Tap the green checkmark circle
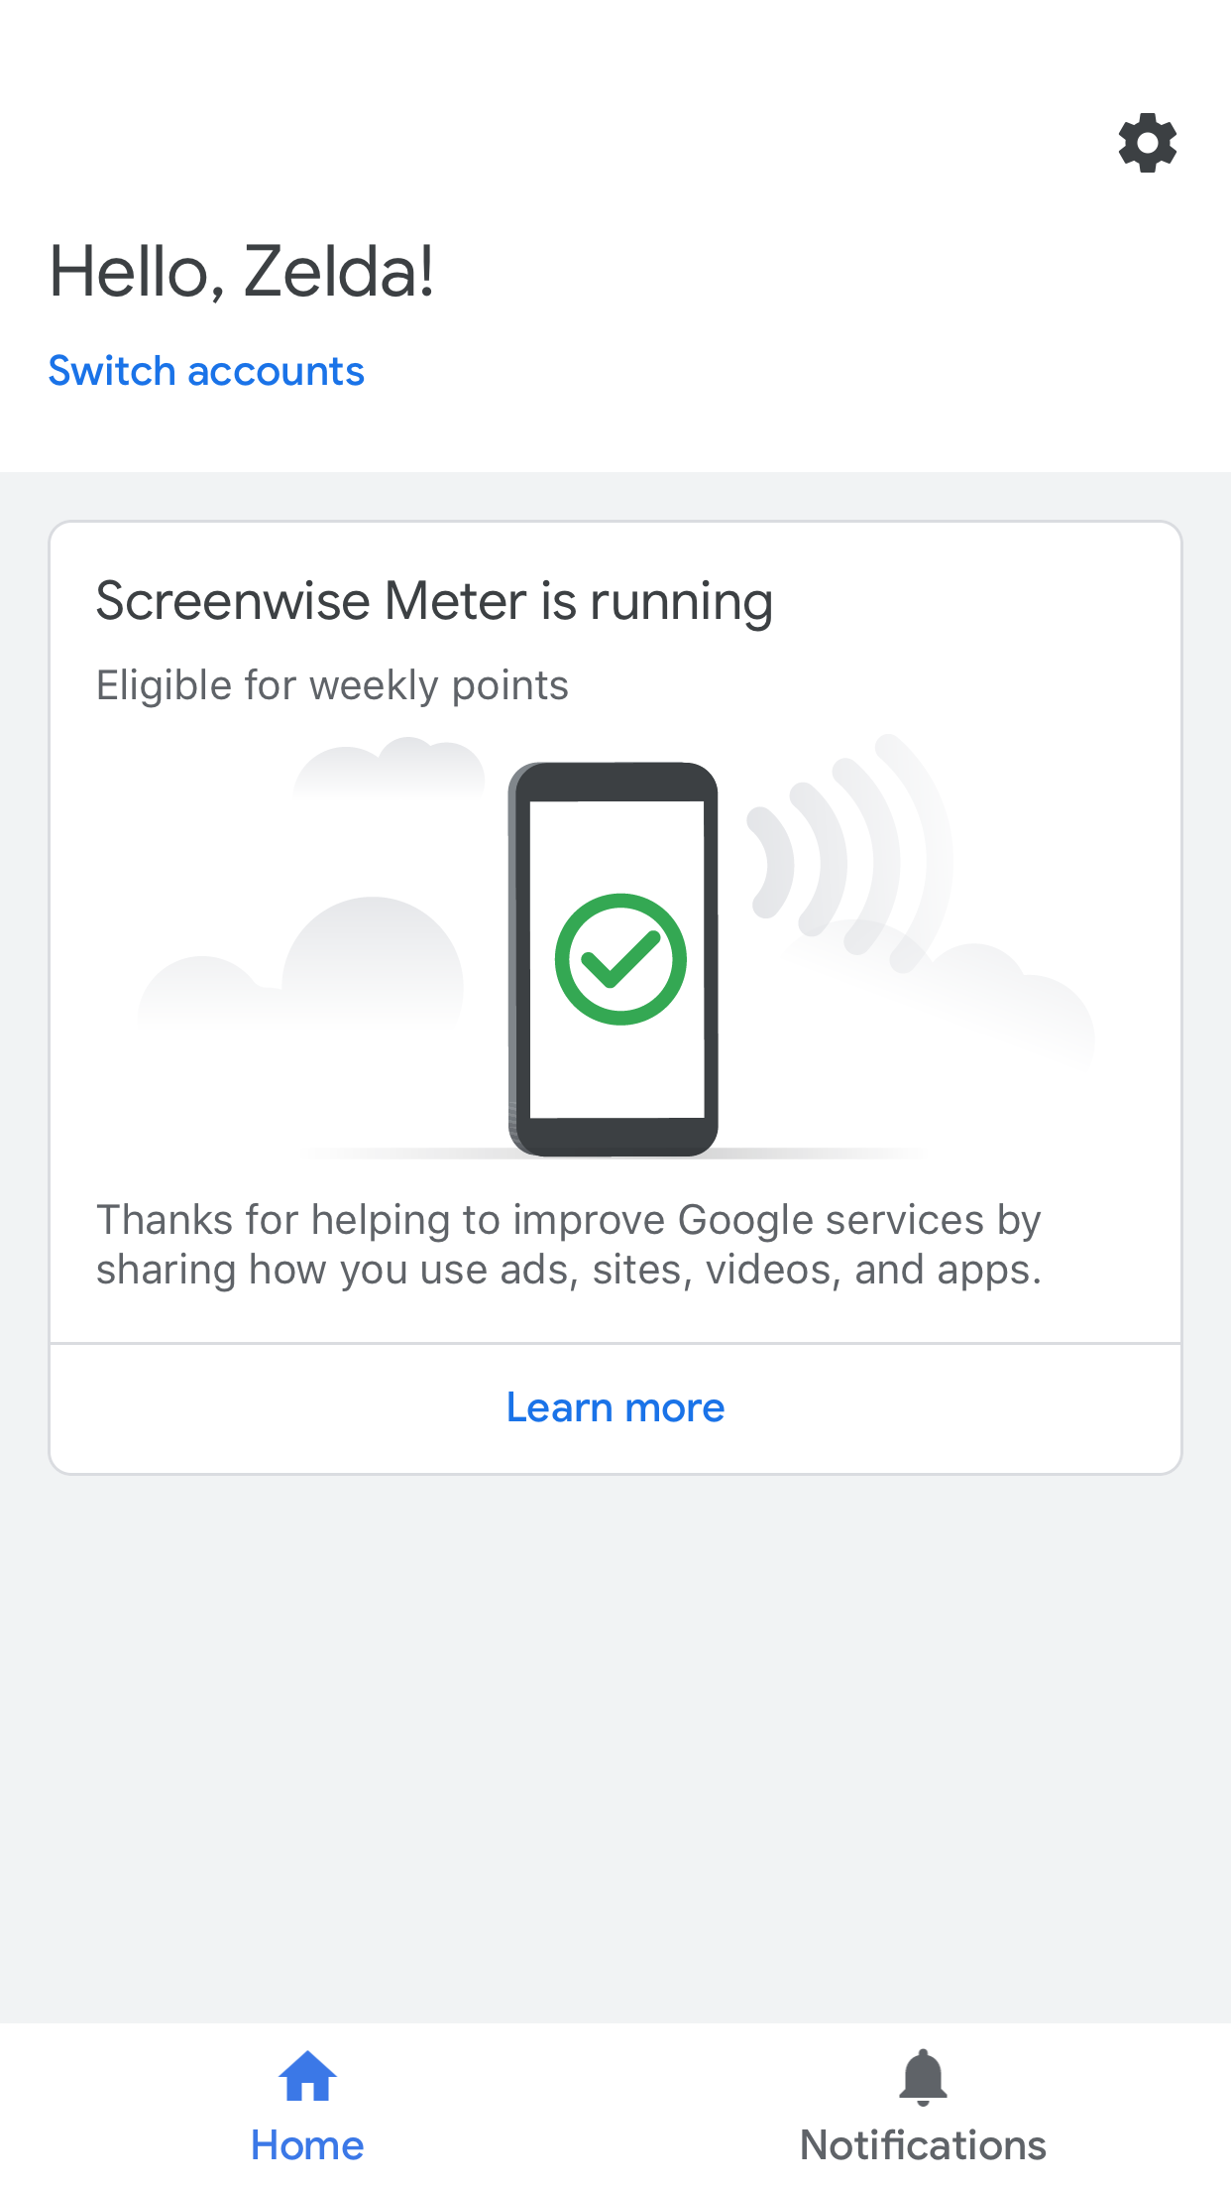This screenshot has height=2190, width=1231. [620, 959]
